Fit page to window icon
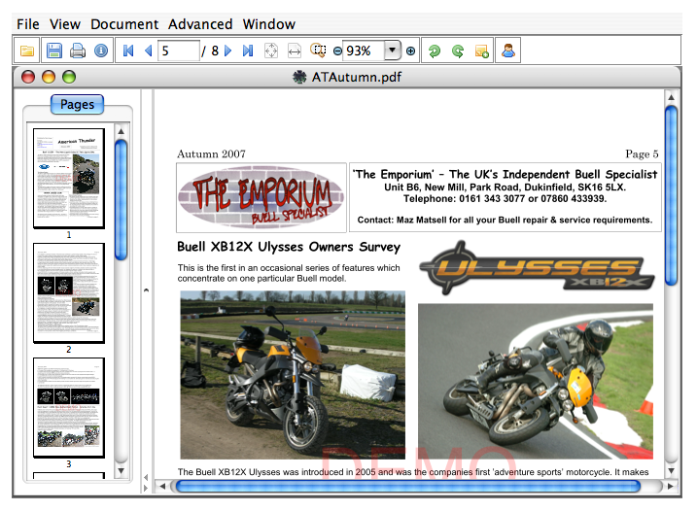This screenshot has height=511, width=697. (271, 51)
